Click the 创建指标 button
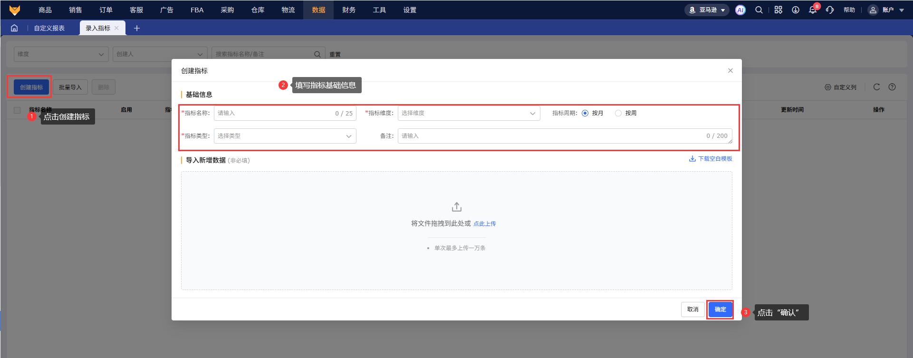913x358 pixels. 31,87
